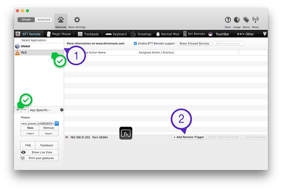The width and height of the screenshot is (282, 190).
Task: Click the Port: 56364 text
Action: [x=100, y=137]
